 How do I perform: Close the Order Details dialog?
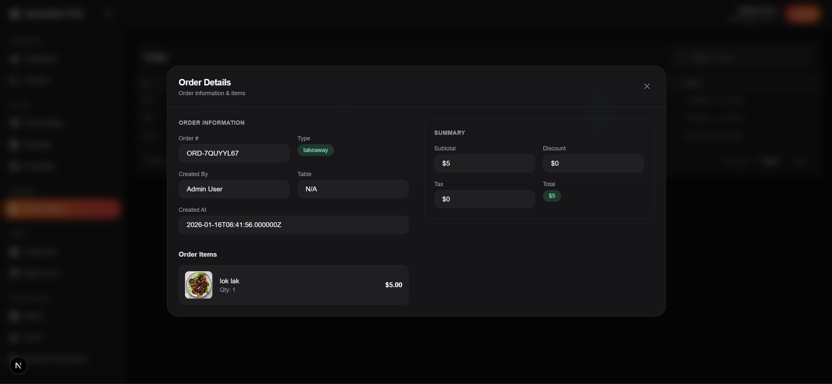pos(646,86)
